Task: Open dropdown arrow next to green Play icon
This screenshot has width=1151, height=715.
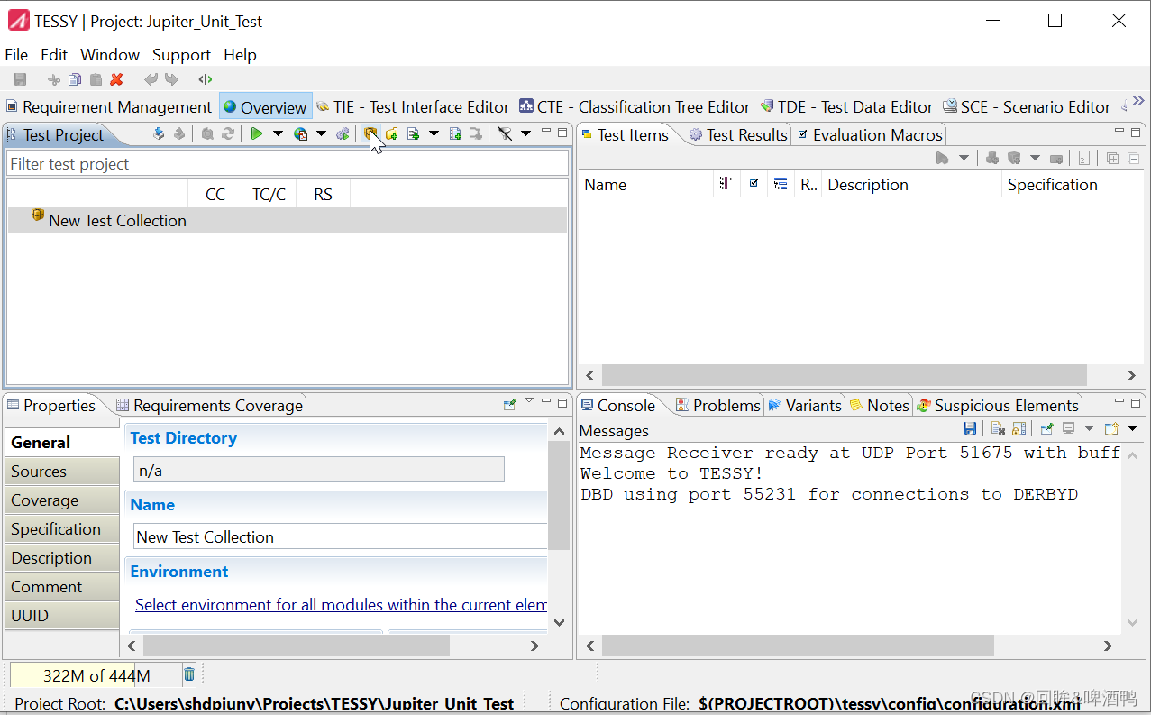Action: tap(278, 133)
